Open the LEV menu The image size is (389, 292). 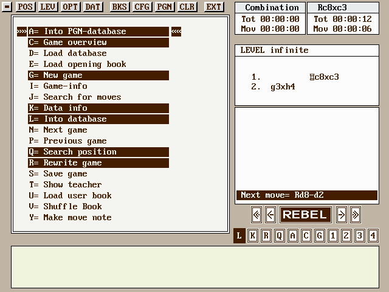click(x=48, y=7)
